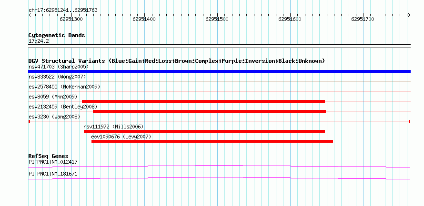Viewport: 424px width, 206px height.
Task: Click the 62951300 ruler tick label
Action: pos(71,19)
